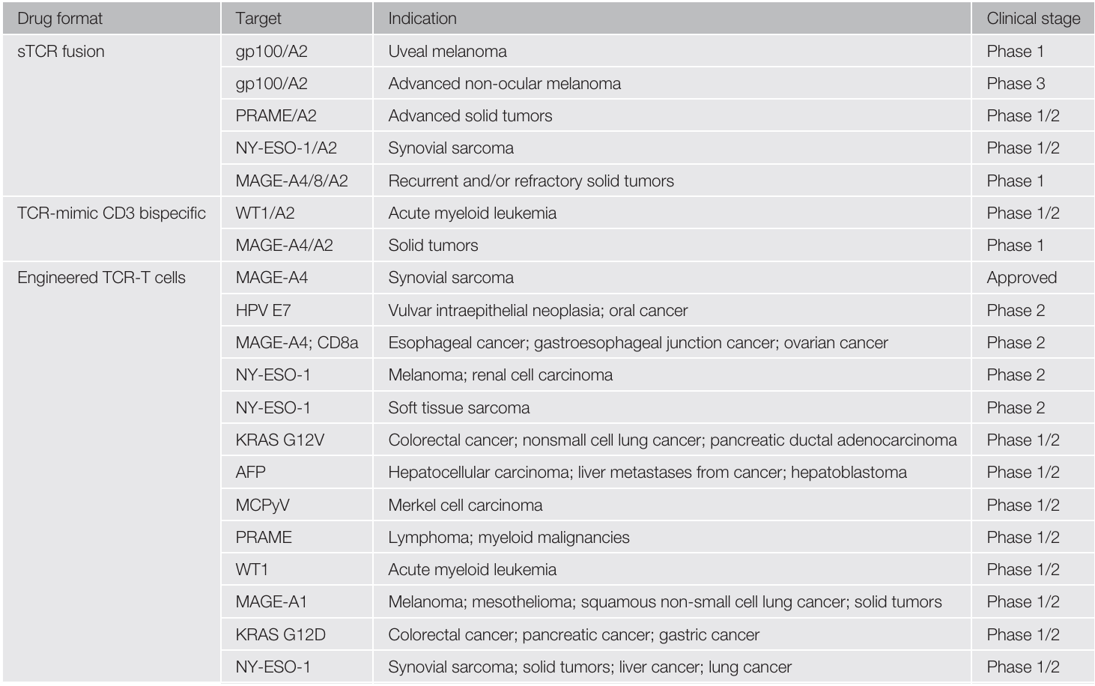This screenshot has width=1095, height=686.
Task: Click the "Clinical stage" column header
Action: tap(1033, 19)
